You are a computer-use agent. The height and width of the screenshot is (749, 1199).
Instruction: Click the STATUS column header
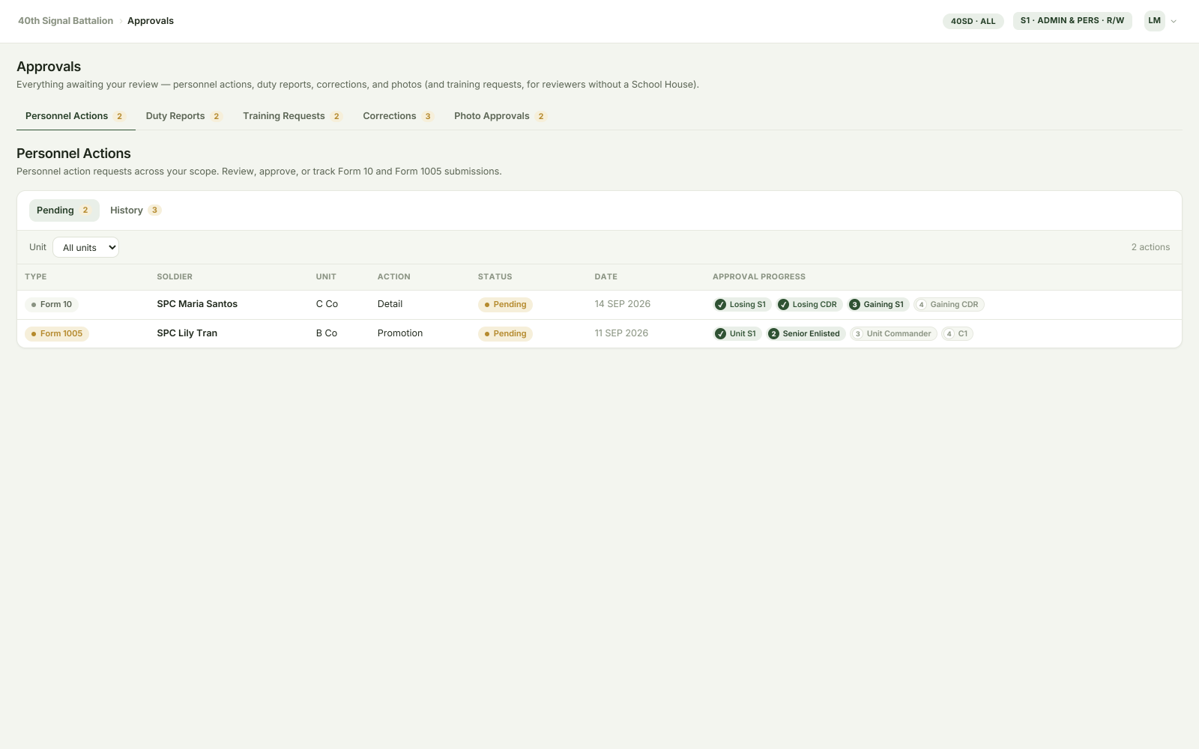click(495, 277)
